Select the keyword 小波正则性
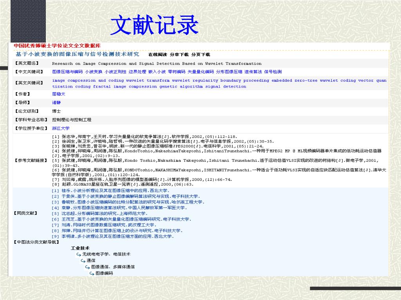 tap(116, 72)
